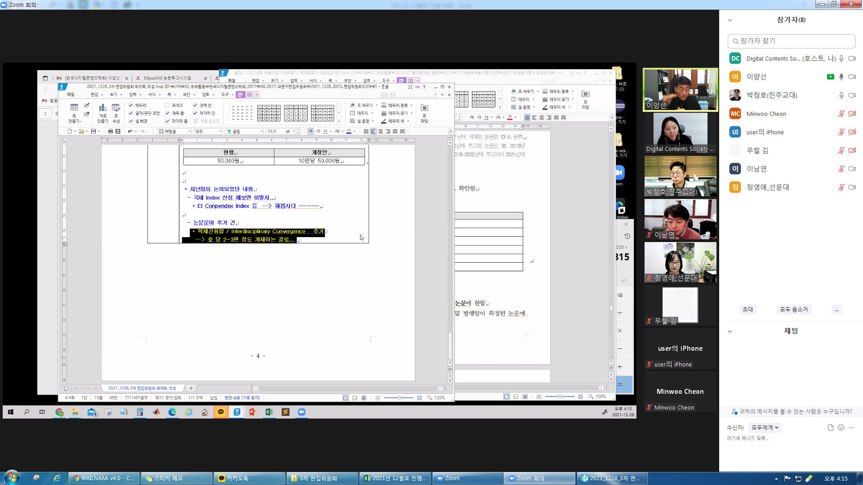Image resolution: width=863 pixels, height=485 pixels.
Task: Open the emoji picker in chat
Action: click(x=841, y=428)
